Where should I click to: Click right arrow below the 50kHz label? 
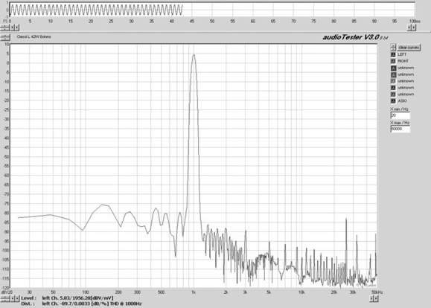pyautogui.click(x=377, y=298)
